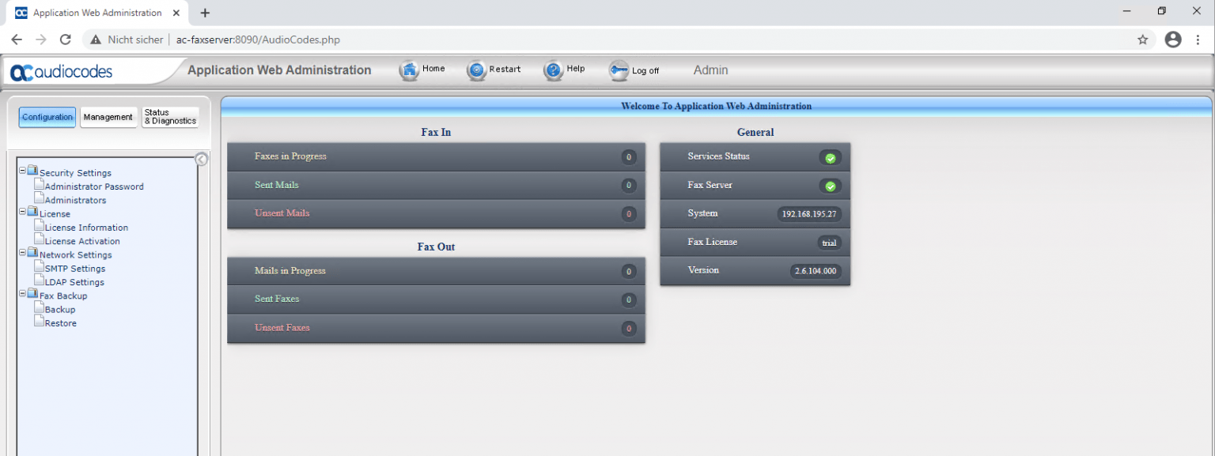
Task: Collapse the navigation panel using the side arrow
Action: tap(201, 159)
